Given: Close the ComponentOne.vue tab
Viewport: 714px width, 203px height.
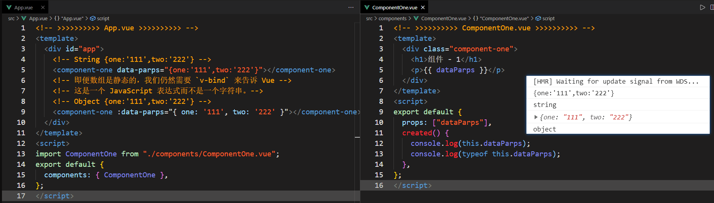Looking at the screenshot, I should 423,7.
